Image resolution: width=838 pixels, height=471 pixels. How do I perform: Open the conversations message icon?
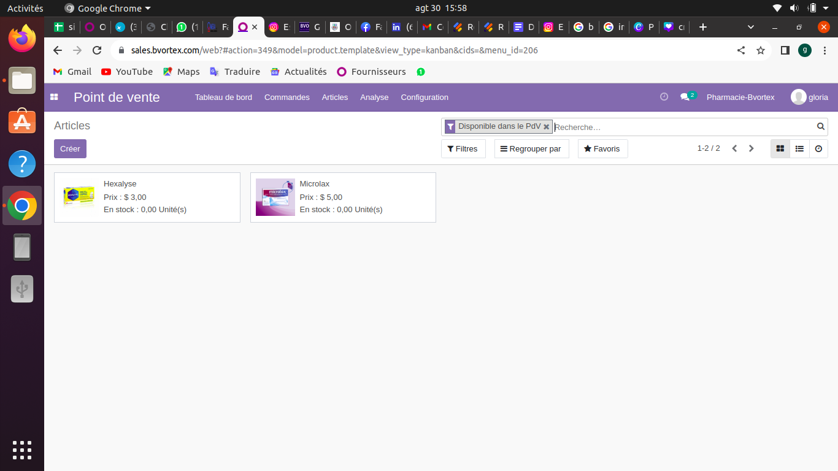(x=685, y=97)
